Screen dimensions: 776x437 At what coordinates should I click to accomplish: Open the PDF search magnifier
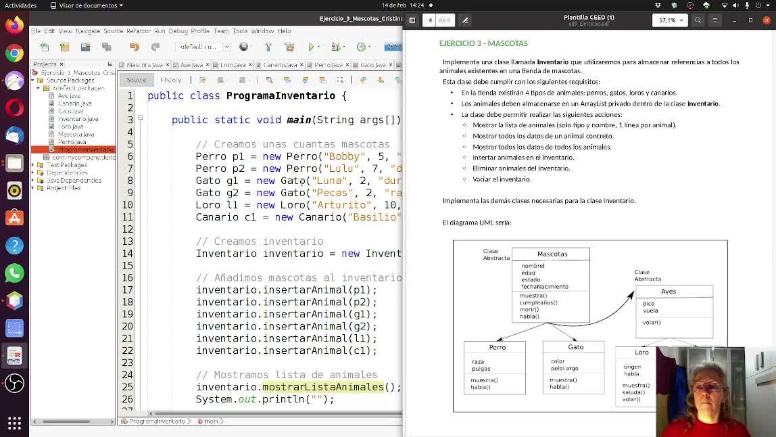pyautogui.click(x=698, y=20)
